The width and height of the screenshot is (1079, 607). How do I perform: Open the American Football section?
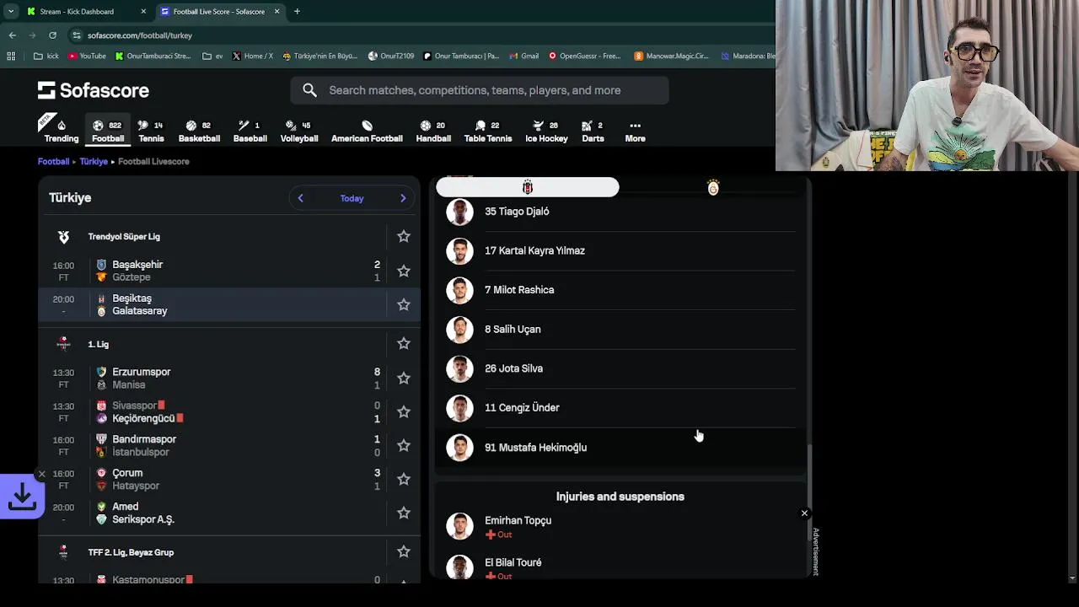(367, 131)
